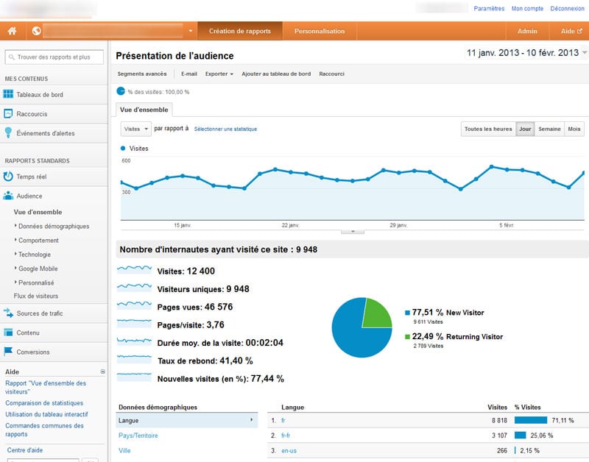Screen dimensions: 589x462
Task: Select the Audience person icon in sidebar
Action: (9, 196)
